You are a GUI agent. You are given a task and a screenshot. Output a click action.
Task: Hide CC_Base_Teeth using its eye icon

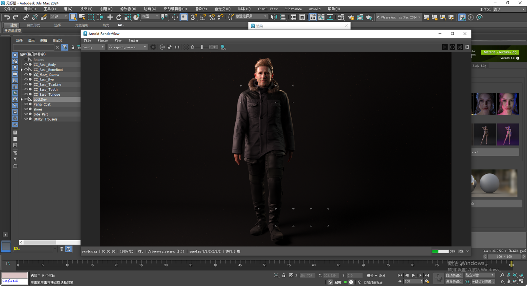pos(26,89)
